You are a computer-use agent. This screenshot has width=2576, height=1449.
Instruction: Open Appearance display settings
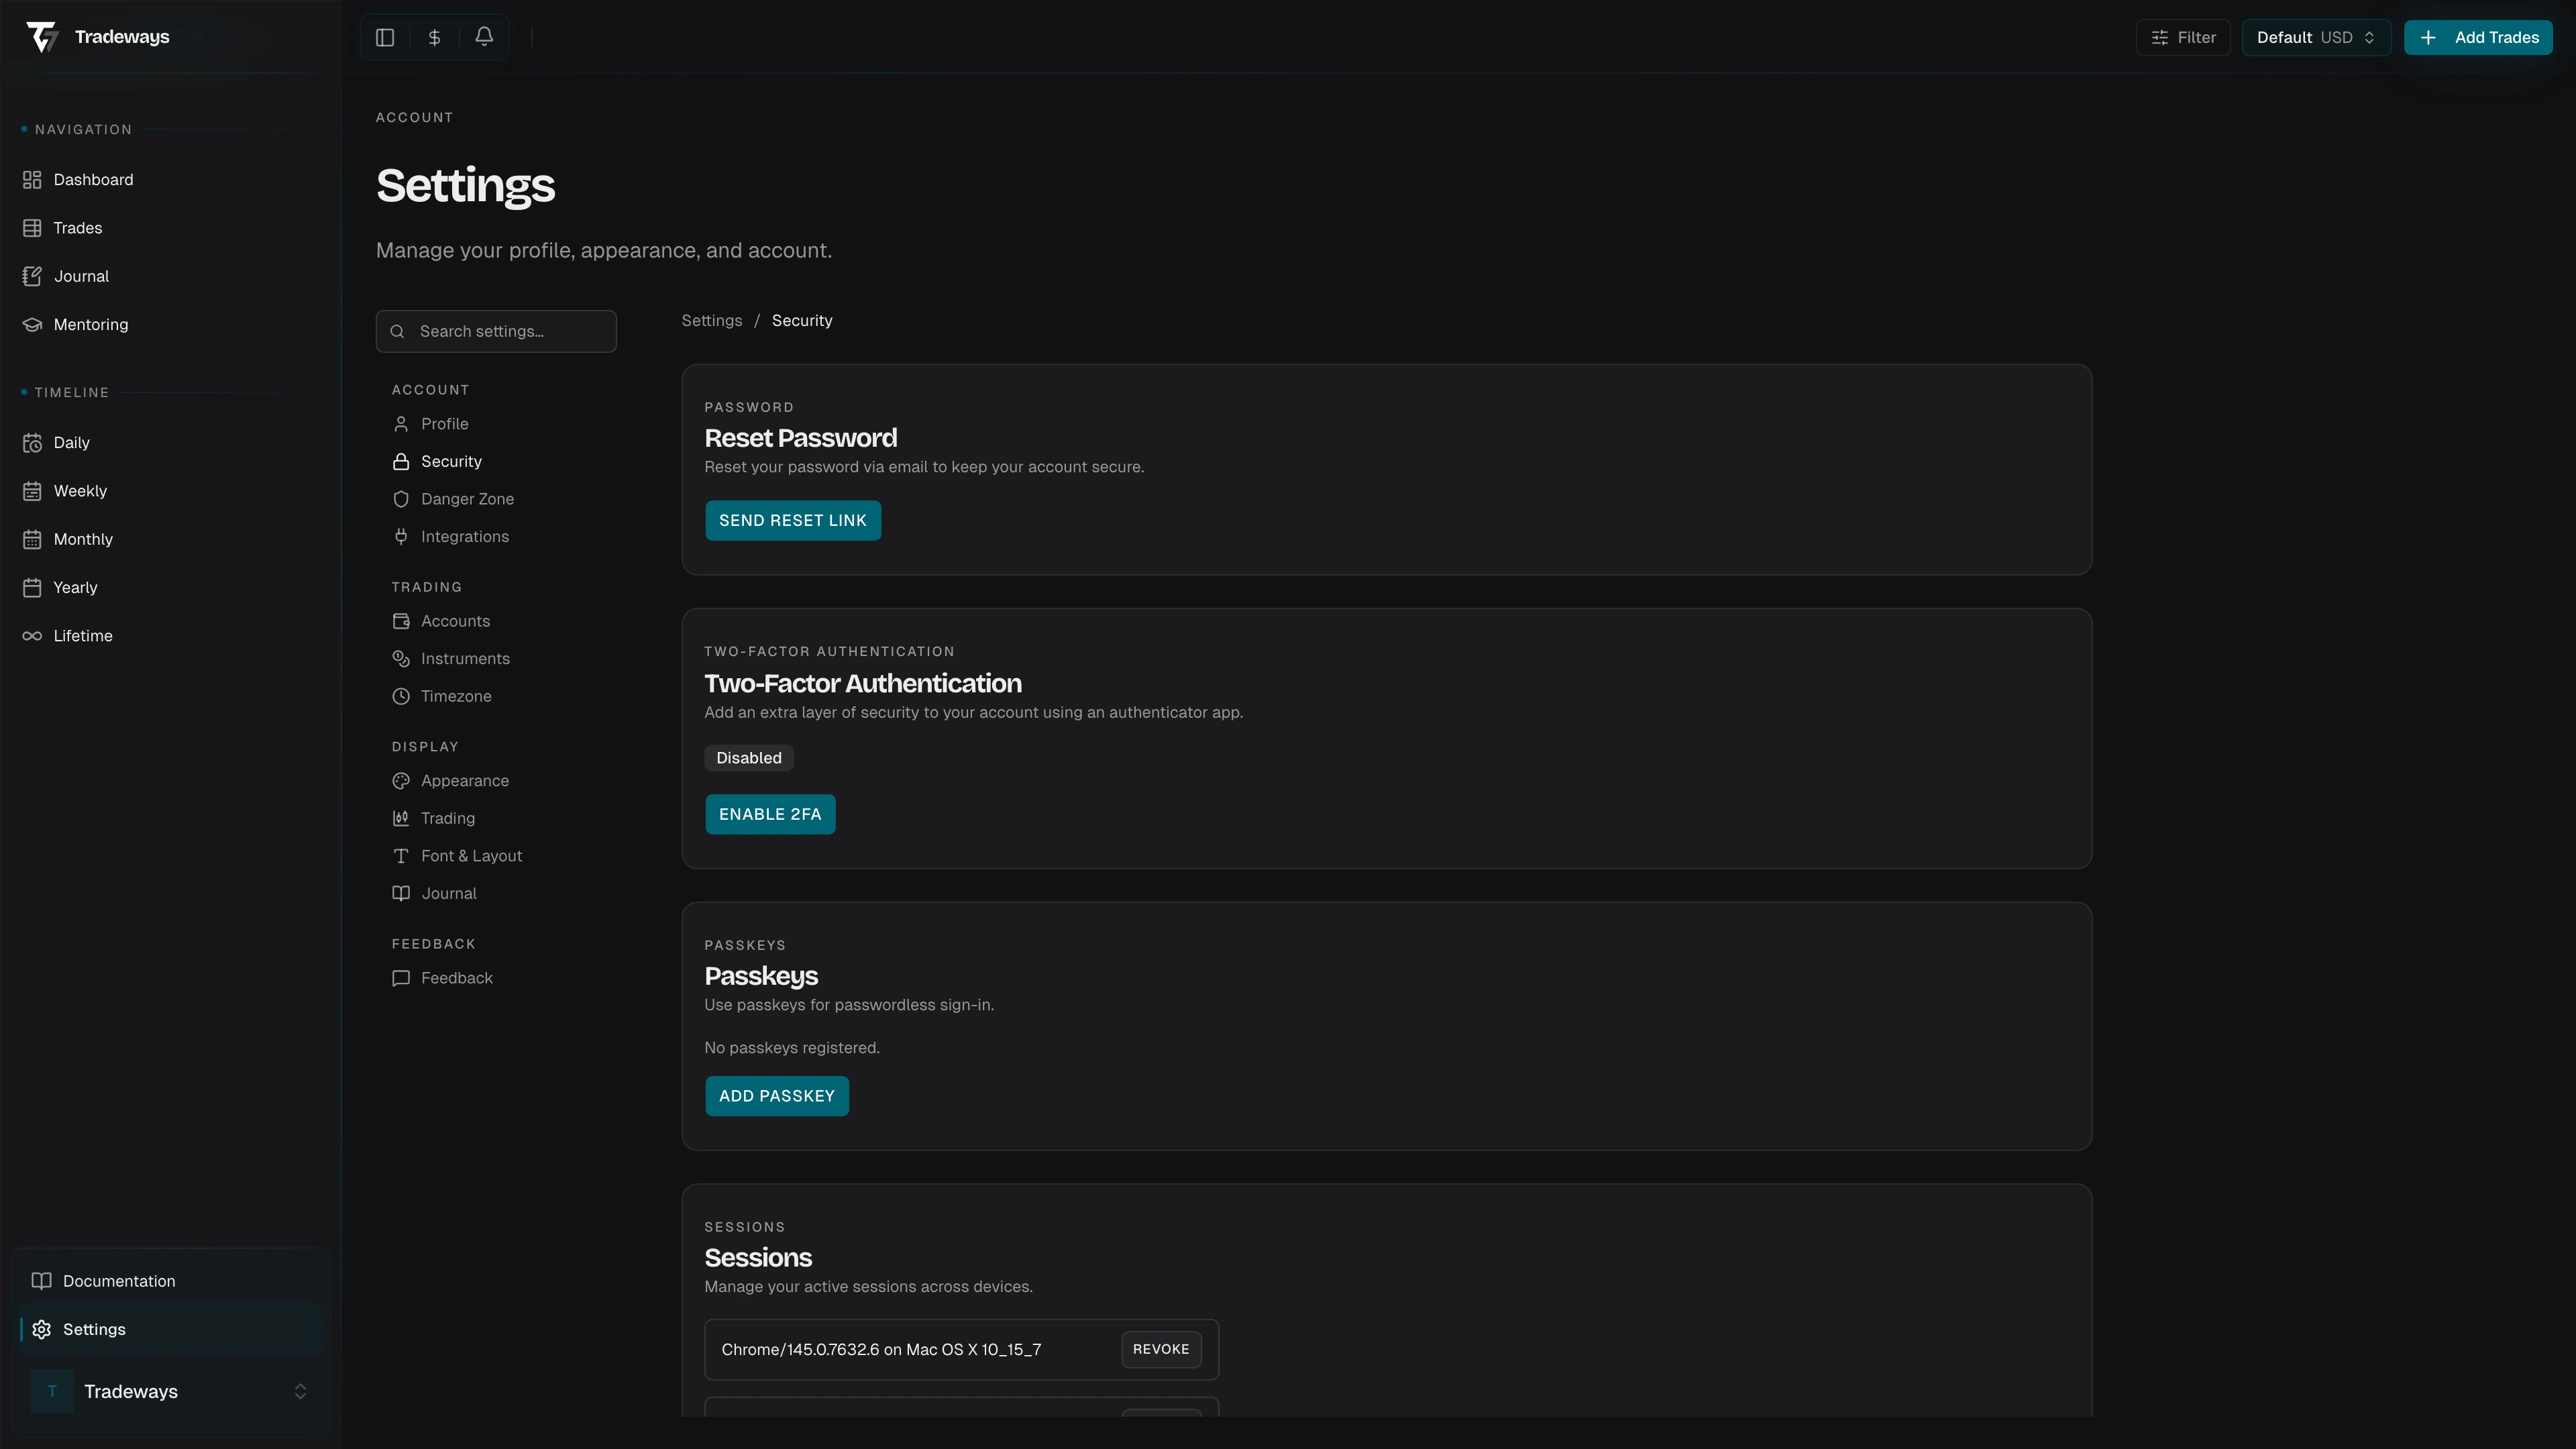(465, 780)
